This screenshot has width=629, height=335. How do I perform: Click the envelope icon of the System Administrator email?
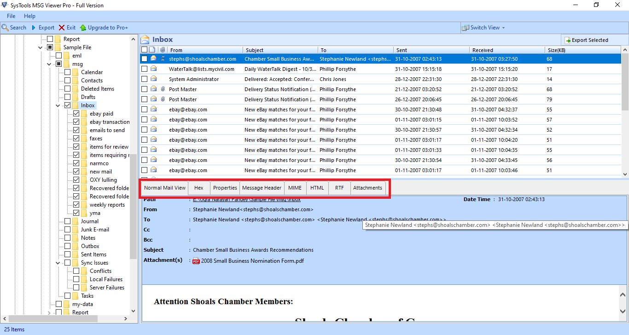153,79
